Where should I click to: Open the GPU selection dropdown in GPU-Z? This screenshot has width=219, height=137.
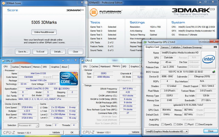click(x=167, y=131)
